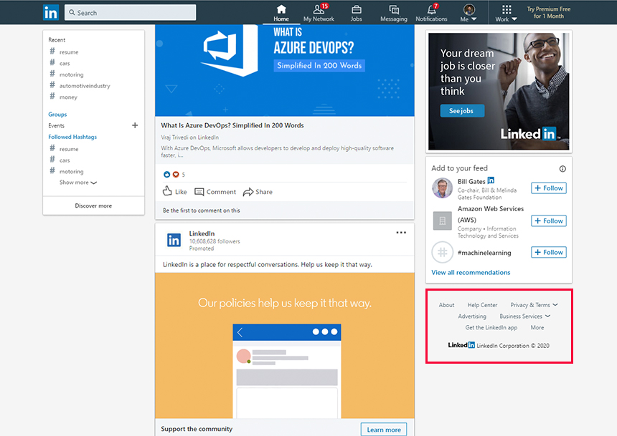Image resolution: width=617 pixels, height=436 pixels.
Task: Like the Azure DevOps post
Action: tap(175, 191)
